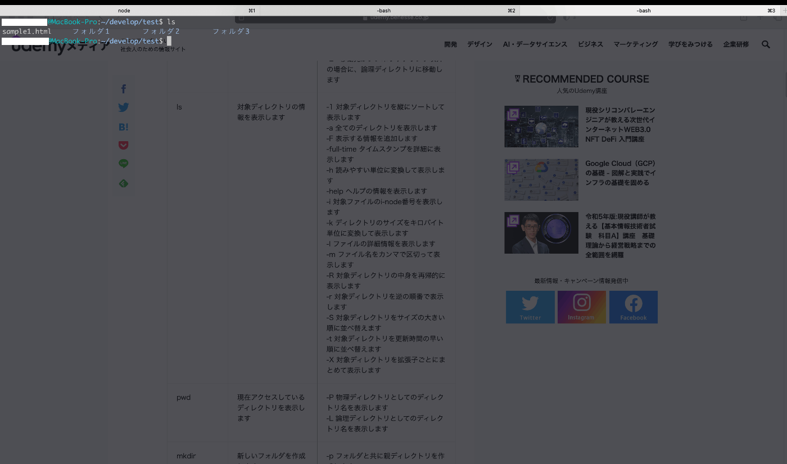The image size is (787, 464).
Task: Open the デザイン nav menu item
Action: 480,44
